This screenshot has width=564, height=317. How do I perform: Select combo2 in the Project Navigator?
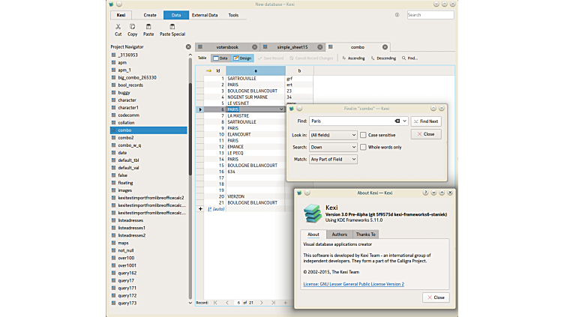tap(125, 137)
